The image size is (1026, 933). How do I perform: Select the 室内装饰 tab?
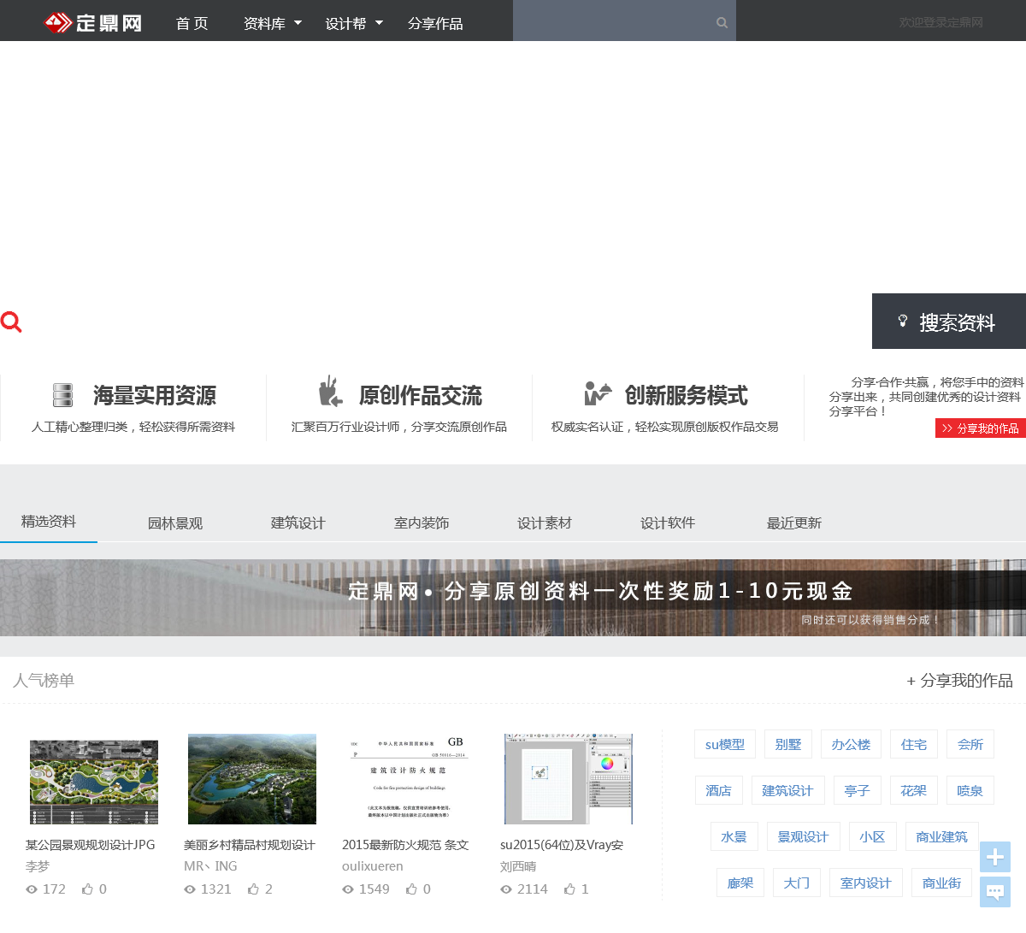point(422,523)
